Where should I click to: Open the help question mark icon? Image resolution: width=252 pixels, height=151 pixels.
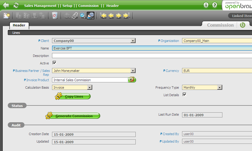click(215, 5)
